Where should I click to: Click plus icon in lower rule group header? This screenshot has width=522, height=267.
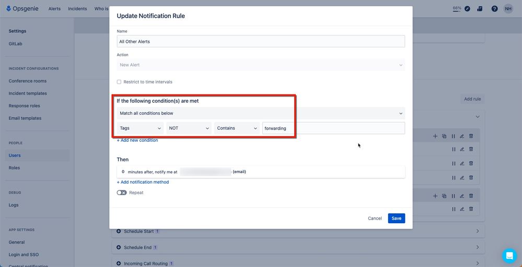tap(435, 196)
